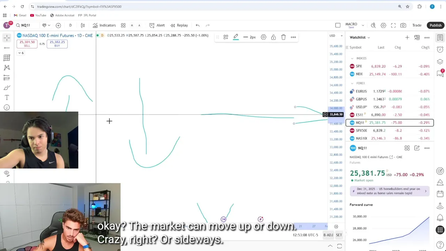Pick the line color in drawing toolbar
This screenshot has height=251, width=446.
point(236,37)
